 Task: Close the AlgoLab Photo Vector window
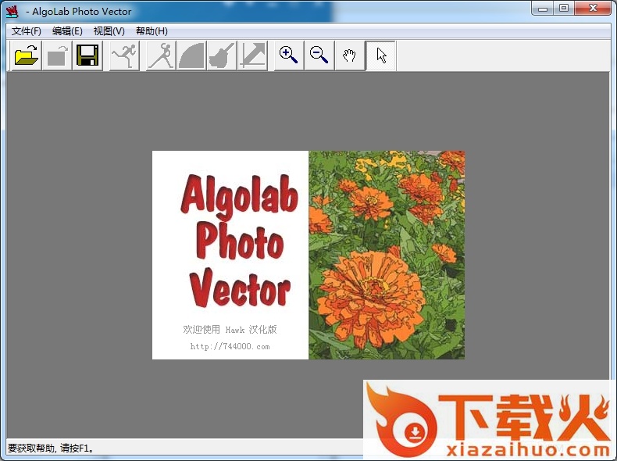click(593, 9)
